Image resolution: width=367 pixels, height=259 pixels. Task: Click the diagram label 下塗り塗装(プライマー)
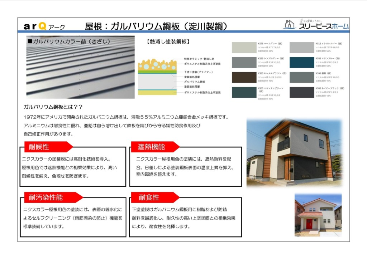pyautogui.click(x=198, y=72)
